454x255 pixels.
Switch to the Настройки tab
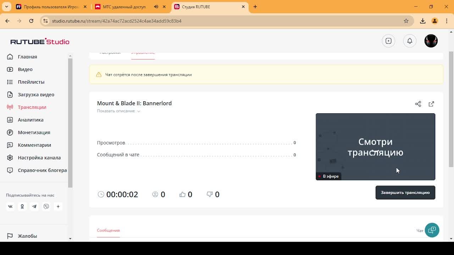[110, 53]
